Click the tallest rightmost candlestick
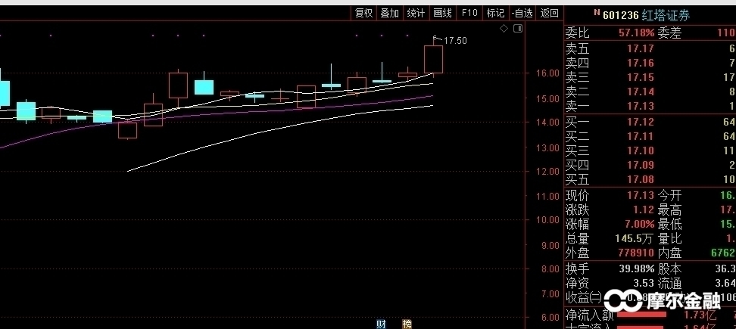This screenshot has height=329, width=736. tap(433, 59)
